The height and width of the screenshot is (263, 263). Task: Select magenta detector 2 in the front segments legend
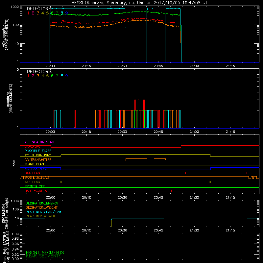33,13
